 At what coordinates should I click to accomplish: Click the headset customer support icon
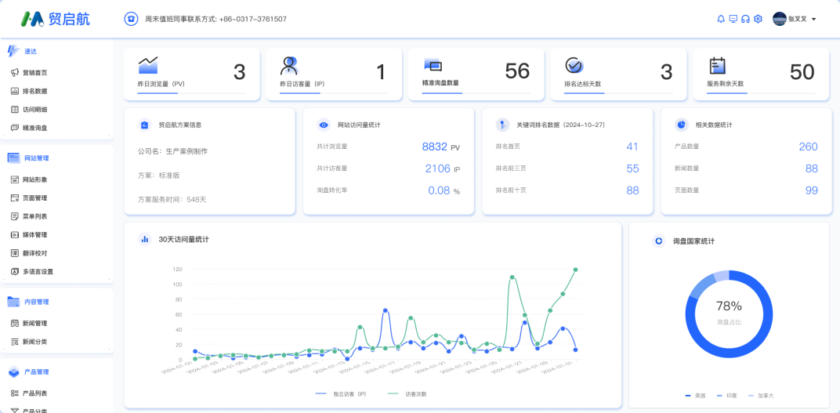click(x=746, y=19)
